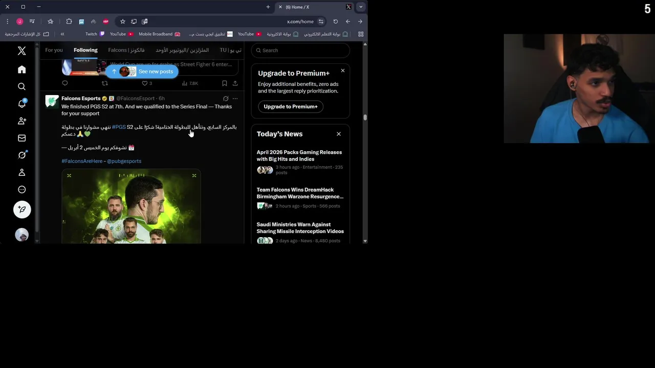Open Team Falcons Wins DreamHack news

[300, 199]
